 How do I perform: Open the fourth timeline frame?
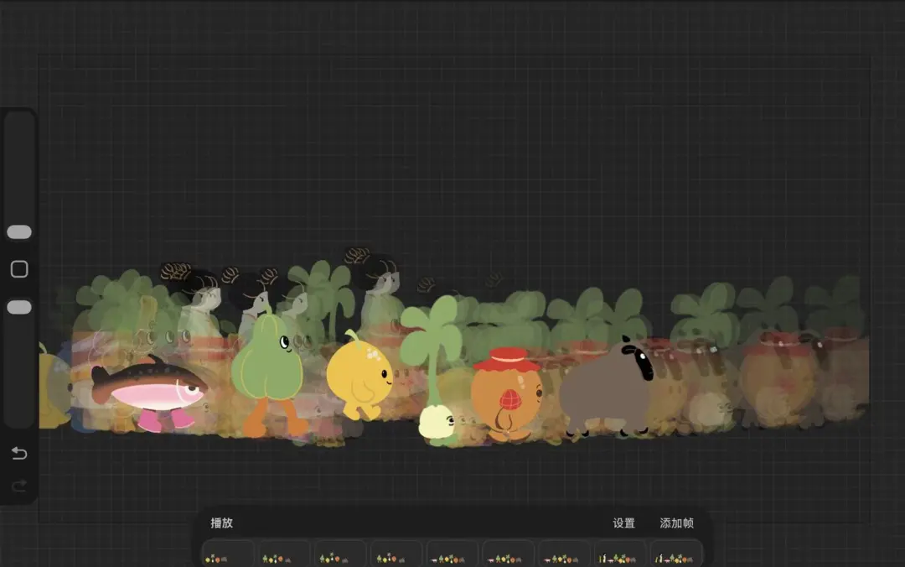pyautogui.click(x=396, y=554)
